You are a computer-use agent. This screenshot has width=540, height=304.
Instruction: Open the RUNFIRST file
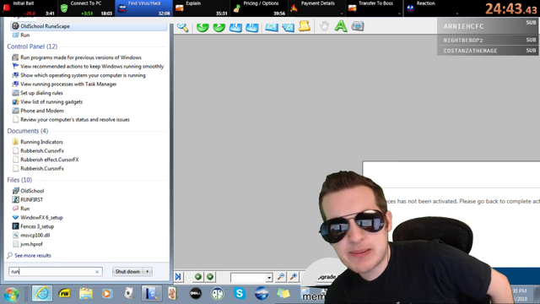point(31,200)
